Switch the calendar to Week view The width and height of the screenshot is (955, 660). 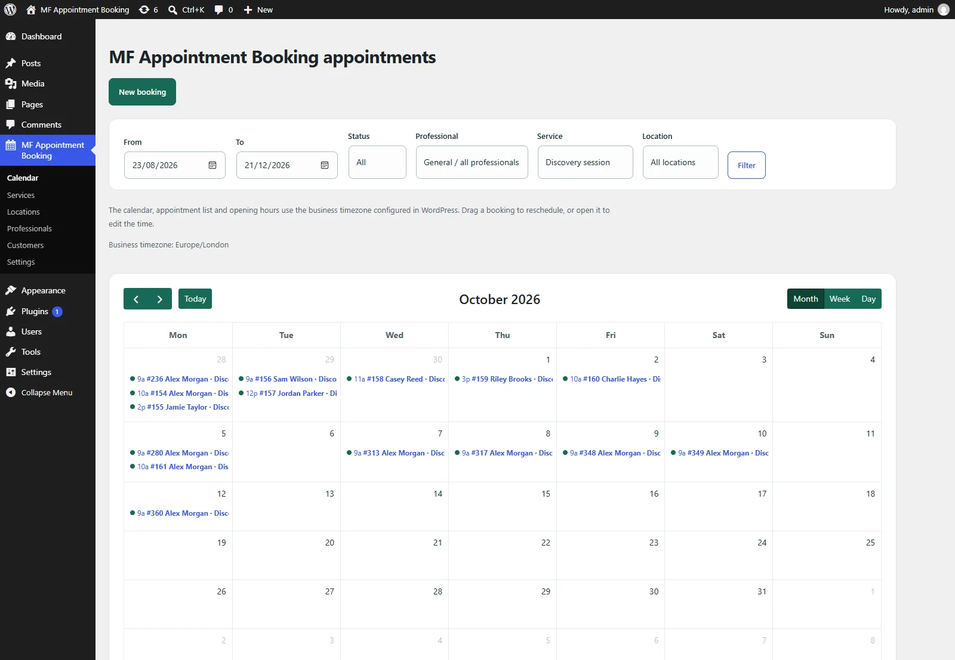(x=839, y=299)
